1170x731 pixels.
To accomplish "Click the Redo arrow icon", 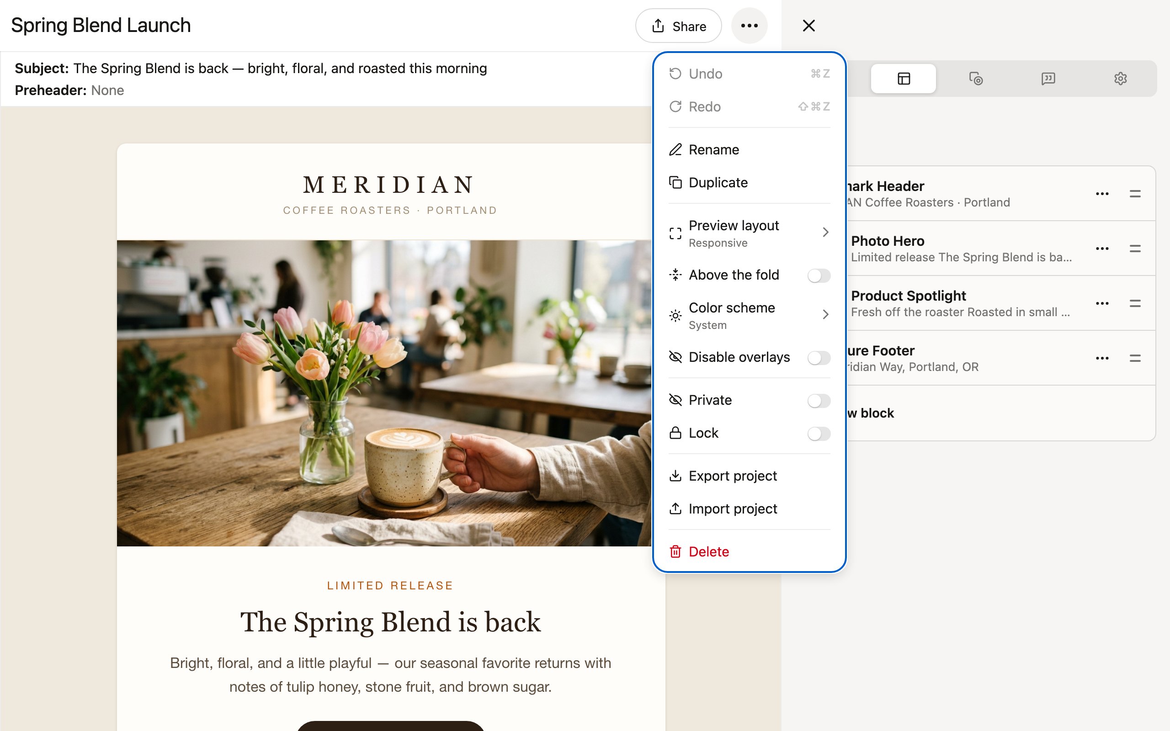I will tap(675, 106).
